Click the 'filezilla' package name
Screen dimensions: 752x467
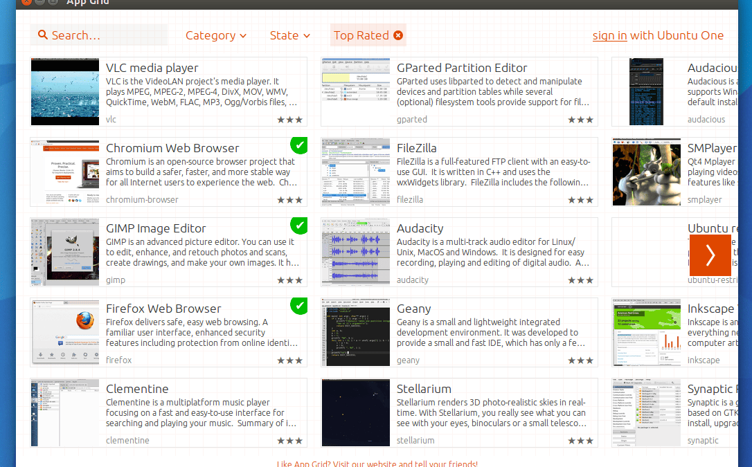coord(409,200)
